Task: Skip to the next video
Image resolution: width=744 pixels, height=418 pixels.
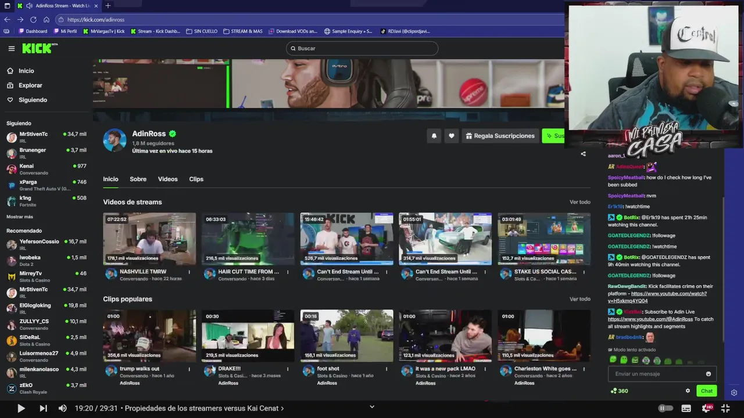Action: point(43,408)
